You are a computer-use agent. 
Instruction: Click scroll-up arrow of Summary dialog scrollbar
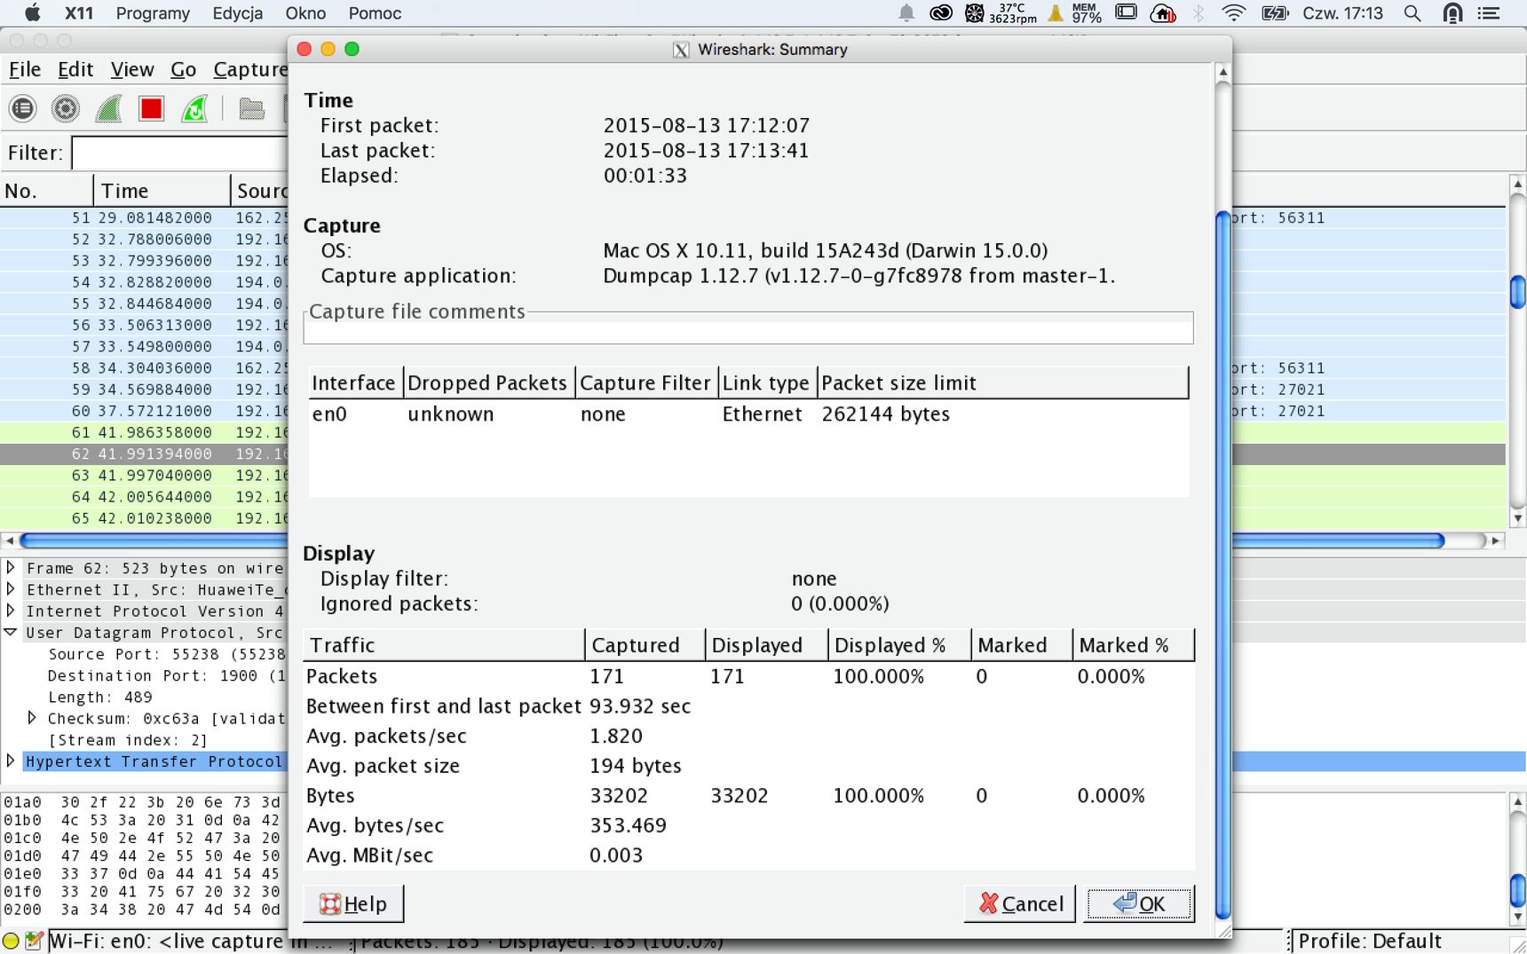coord(1222,72)
